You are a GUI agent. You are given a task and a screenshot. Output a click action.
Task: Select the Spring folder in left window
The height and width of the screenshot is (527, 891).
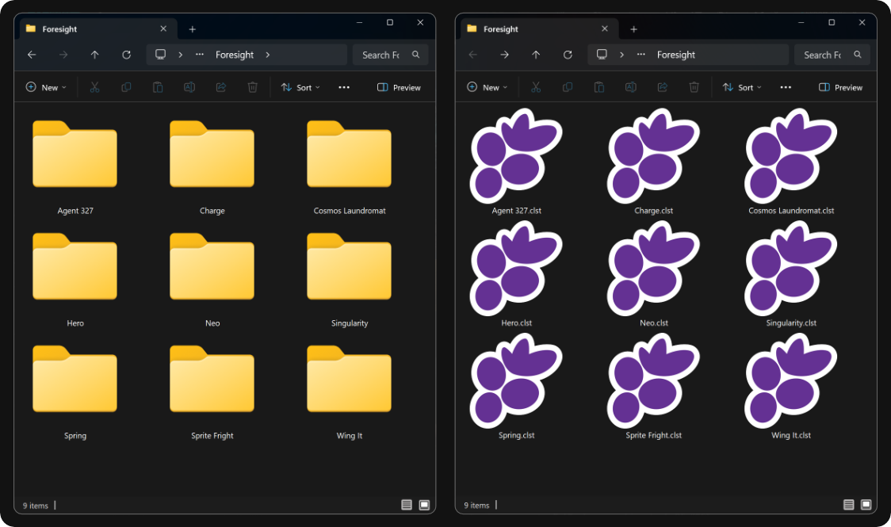tap(75, 379)
